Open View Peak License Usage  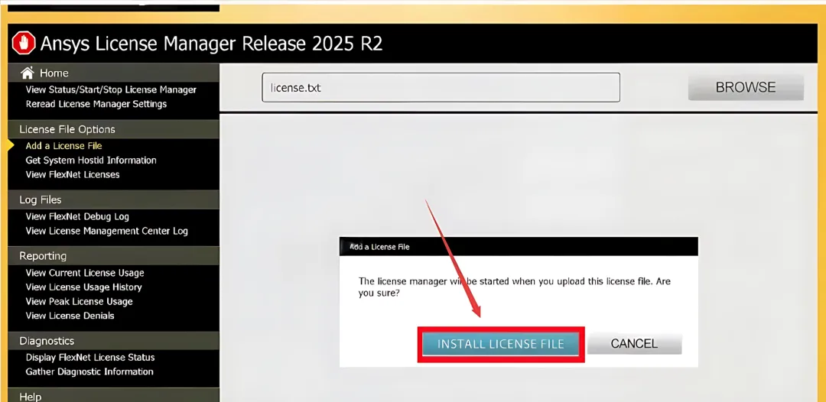pyautogui.click(x=79, y=301)
